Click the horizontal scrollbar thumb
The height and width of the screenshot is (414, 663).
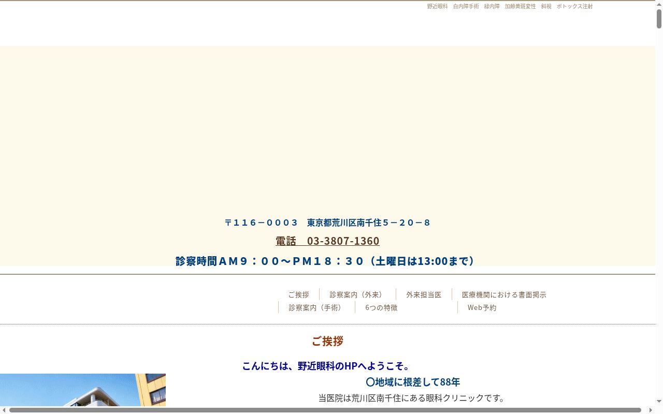coord(325,410)
